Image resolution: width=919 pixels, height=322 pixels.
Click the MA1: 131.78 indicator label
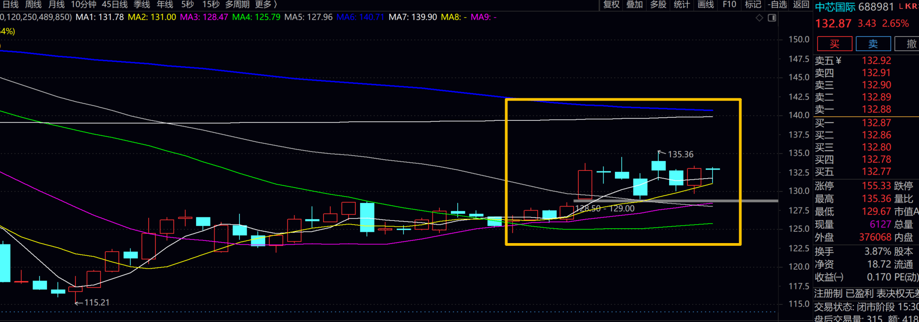pos(99,17)
